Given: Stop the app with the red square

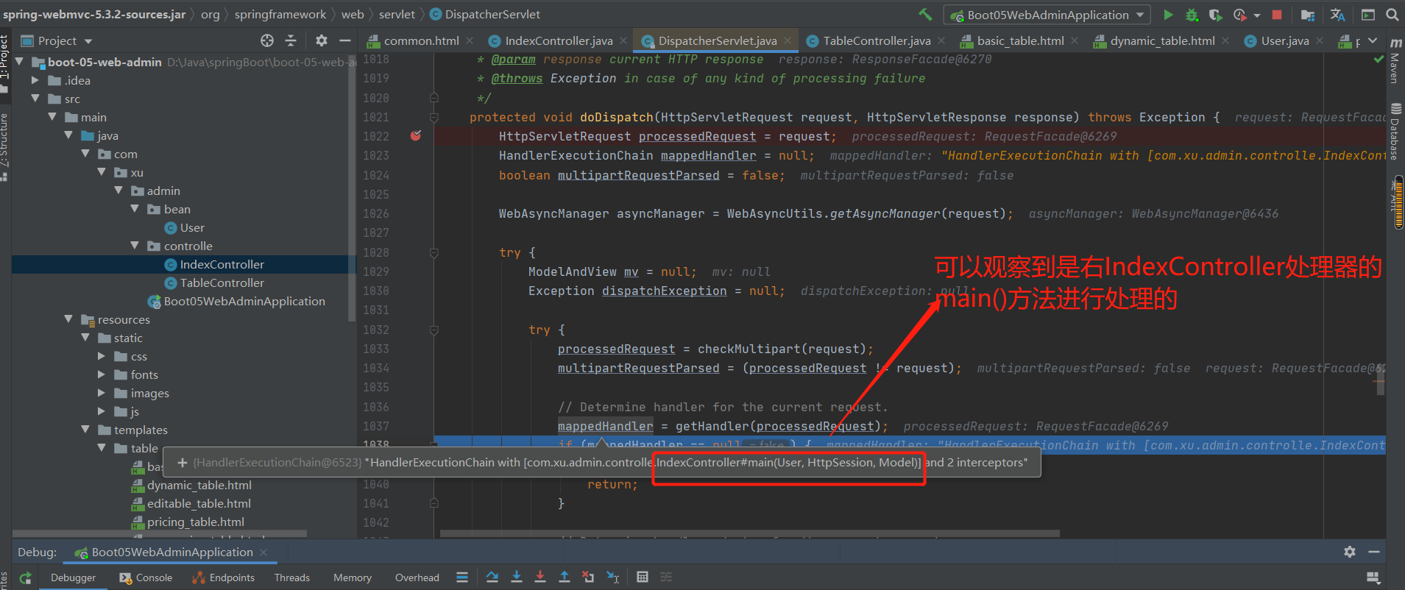Looking at the screenshot, I should tap(1277, 15).
